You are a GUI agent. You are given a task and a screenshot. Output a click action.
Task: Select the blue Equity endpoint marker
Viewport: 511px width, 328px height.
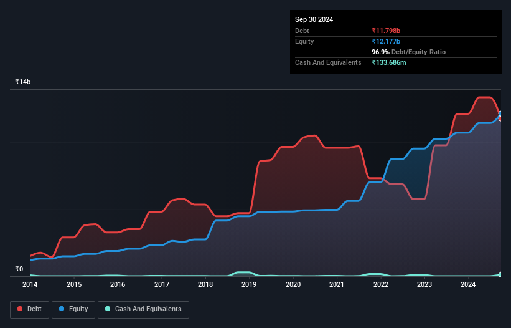(x=500, y=113)
